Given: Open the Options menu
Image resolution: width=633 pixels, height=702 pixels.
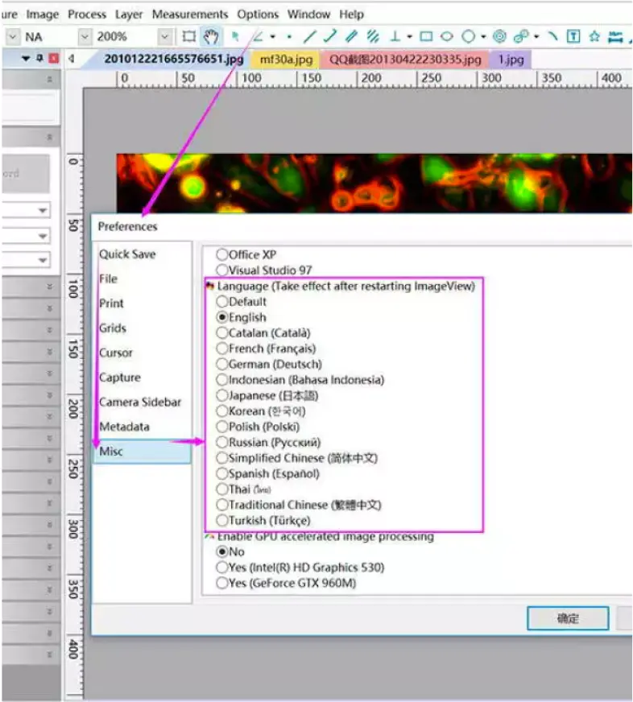Looking at the screenshot, I should point(258,14).
